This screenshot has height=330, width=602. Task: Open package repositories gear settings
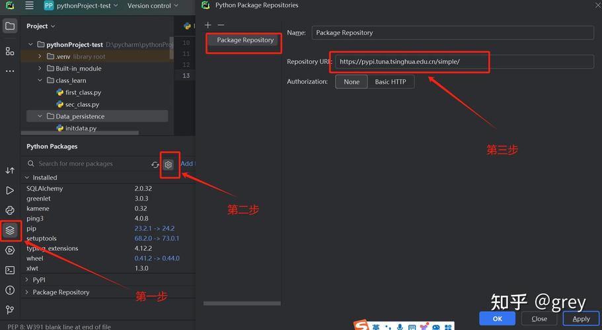pos(168,164)
